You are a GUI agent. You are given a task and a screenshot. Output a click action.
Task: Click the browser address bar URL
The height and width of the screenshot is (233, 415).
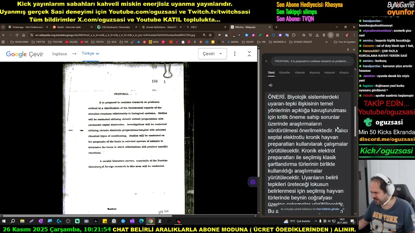pos(115,35)
